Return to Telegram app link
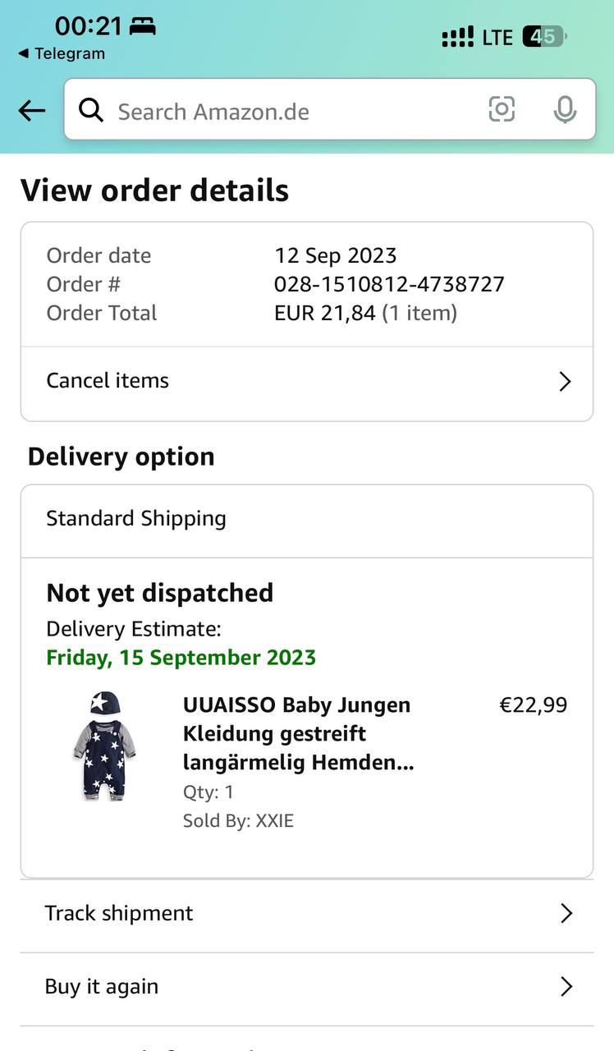 coord(62,54)
